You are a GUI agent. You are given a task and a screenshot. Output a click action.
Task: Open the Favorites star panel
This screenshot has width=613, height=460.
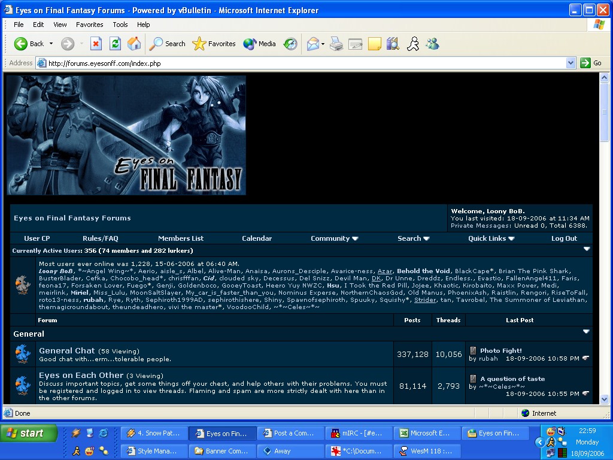214,44
